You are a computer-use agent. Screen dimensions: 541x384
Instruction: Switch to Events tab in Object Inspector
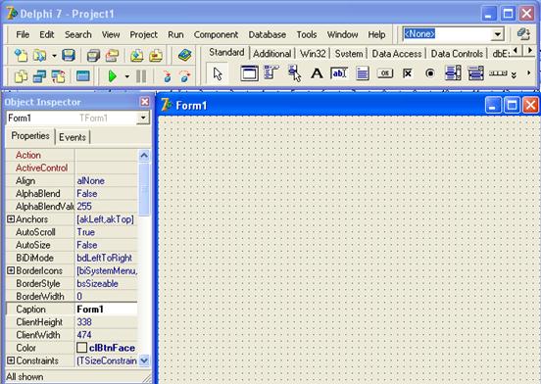73,137
